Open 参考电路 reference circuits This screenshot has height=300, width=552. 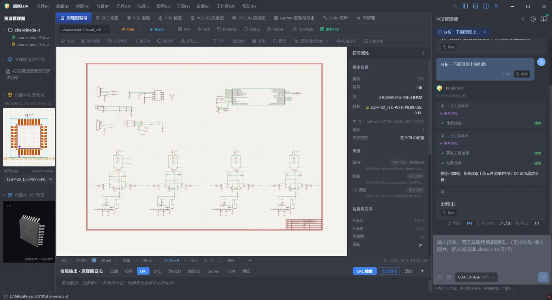303,29
